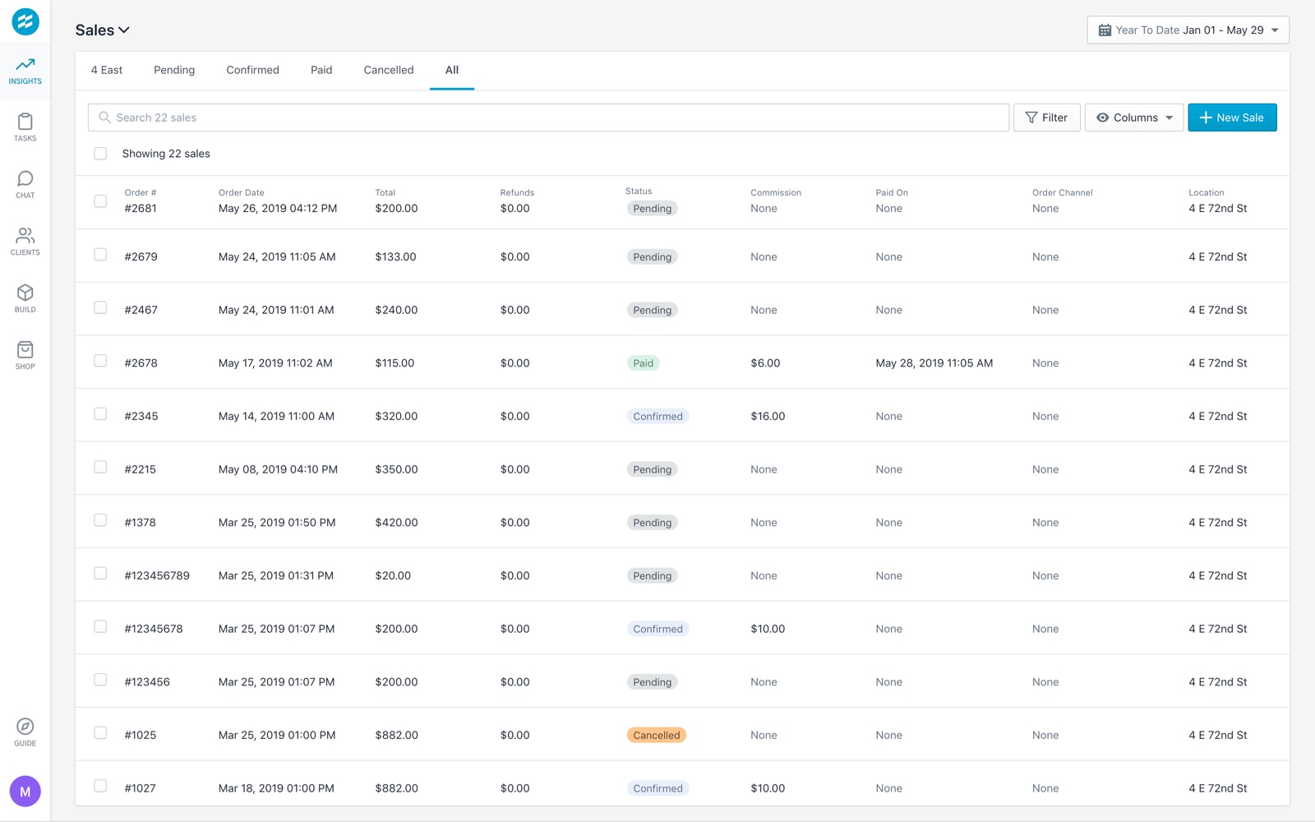Screen dimensions: 1315x822
Task: Click the Paid On column header
Action: 892,193
